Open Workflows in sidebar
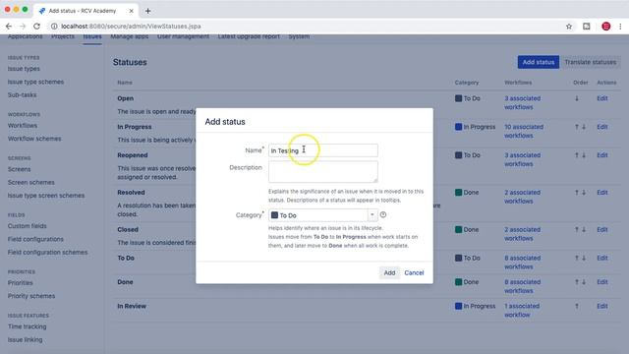 point(23,126)
